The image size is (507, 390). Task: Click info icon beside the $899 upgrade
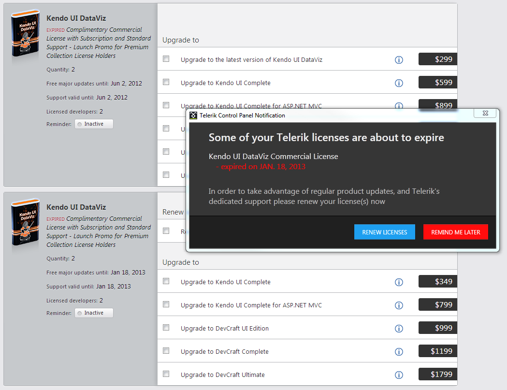click(399, 106)
